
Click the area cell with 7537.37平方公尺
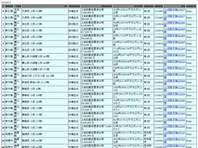[x=128, y=134]
